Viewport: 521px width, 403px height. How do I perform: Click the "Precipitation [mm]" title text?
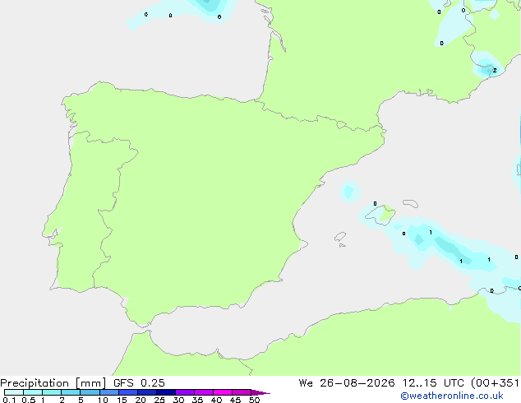[53, 383]
